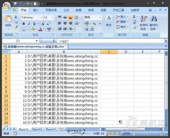Click the Clear eraser icon
This screenshot has height=138, width=170.
coord(134,27)
